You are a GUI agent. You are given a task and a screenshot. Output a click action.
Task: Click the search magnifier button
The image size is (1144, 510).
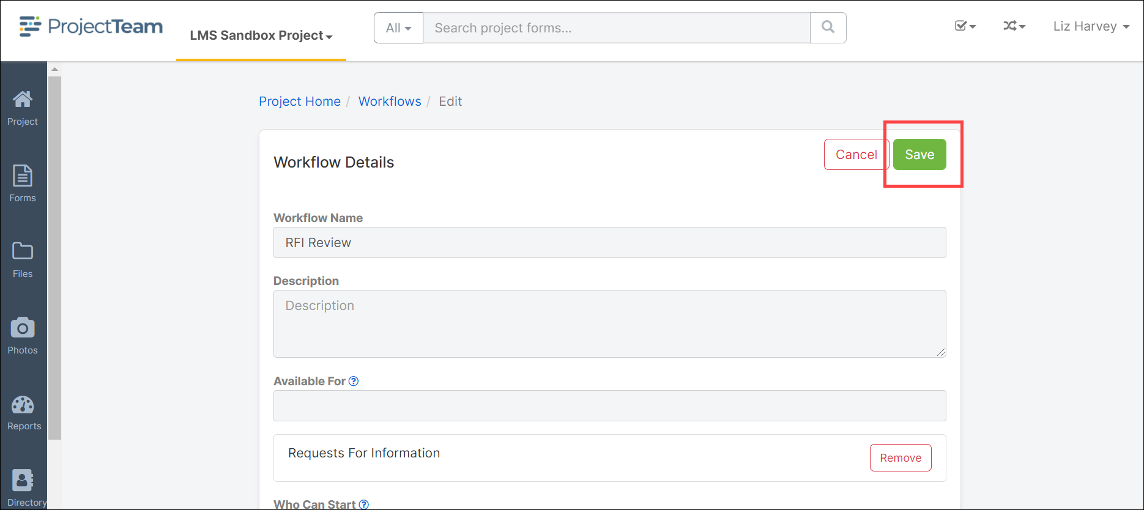[828, 28]
